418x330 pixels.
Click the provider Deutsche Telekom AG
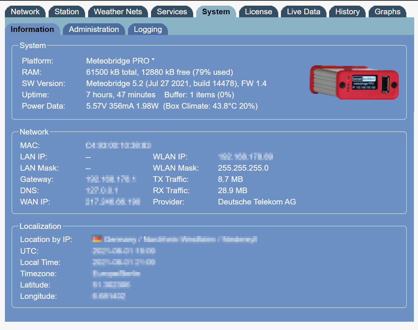pyautogui.click(x=257, y=202)
